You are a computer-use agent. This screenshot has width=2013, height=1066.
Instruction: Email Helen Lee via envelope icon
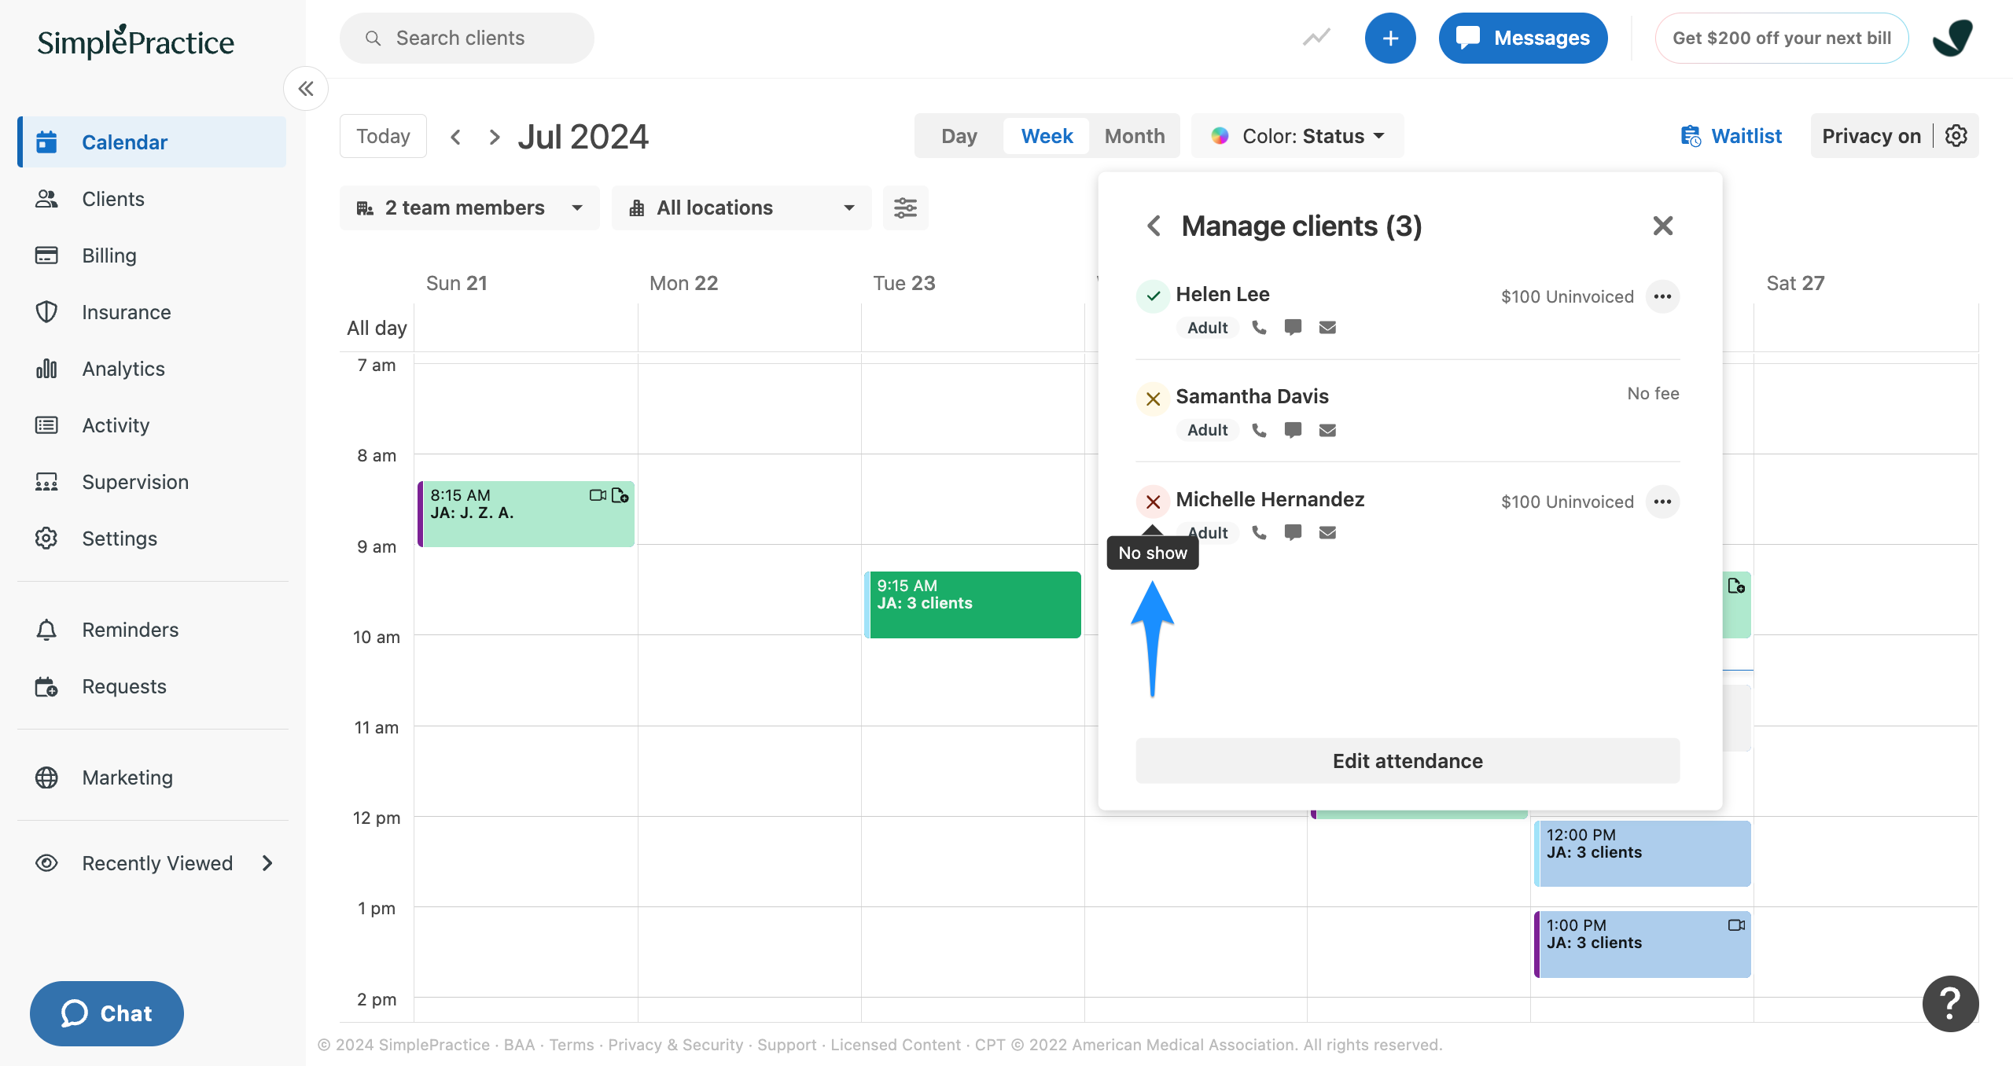click(1327, 328)
